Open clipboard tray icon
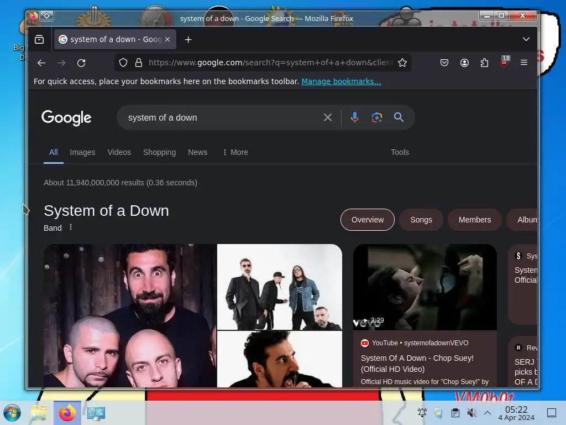The image size is (566, 425). (x=455, y=413)
